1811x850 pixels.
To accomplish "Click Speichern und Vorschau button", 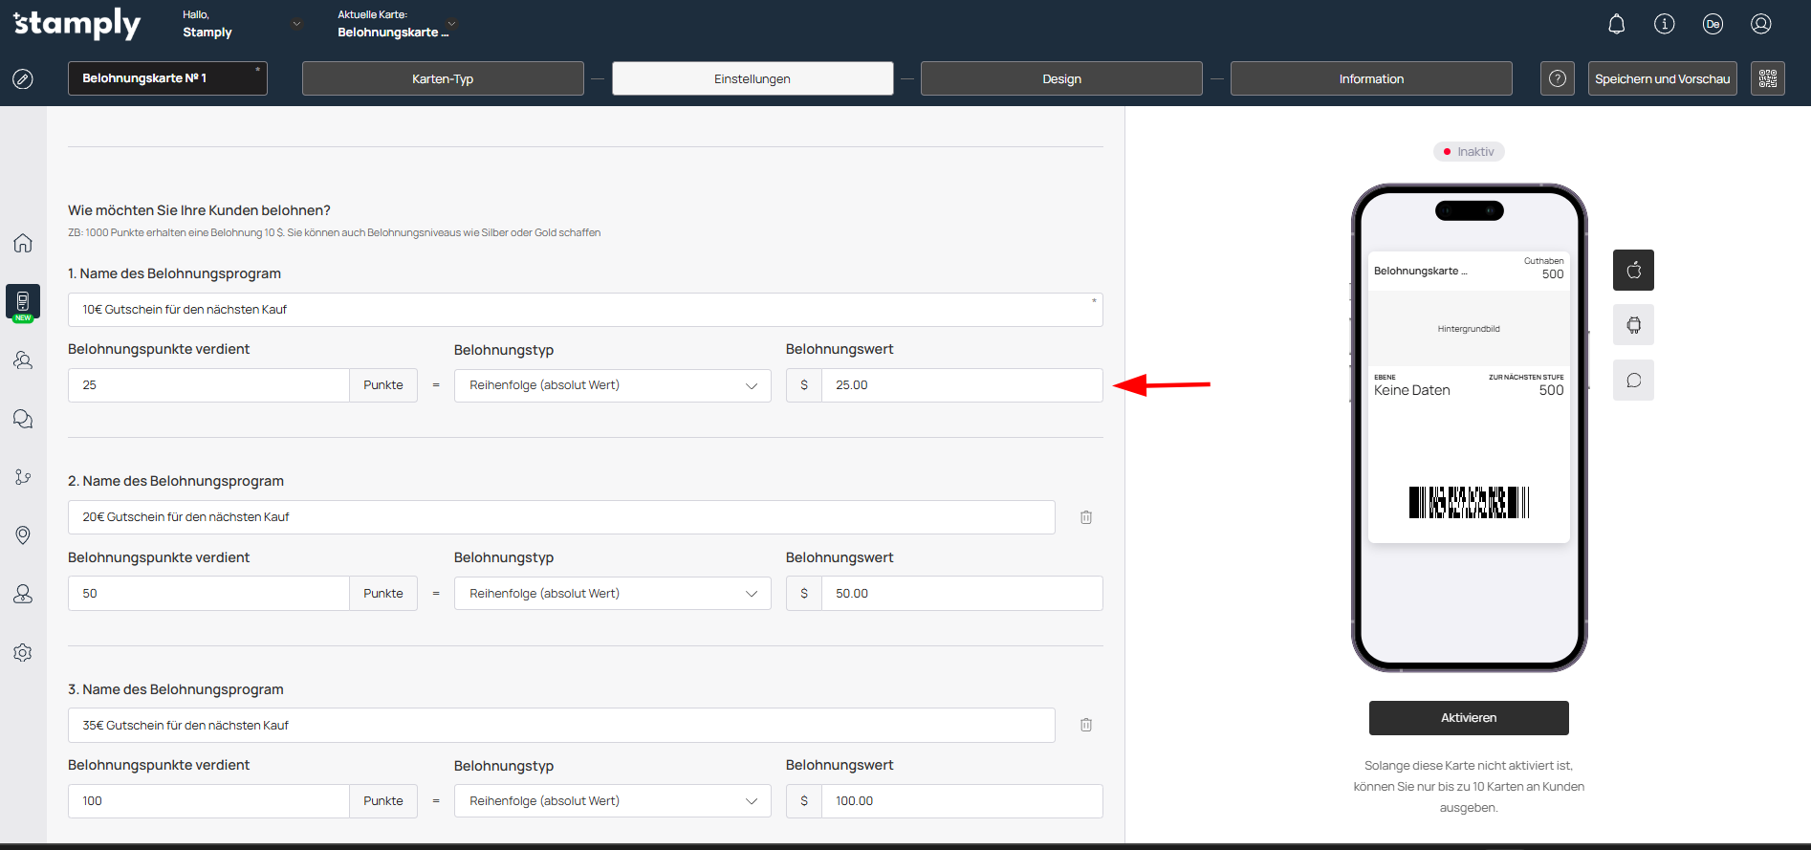I will (x=1662, y=78).
